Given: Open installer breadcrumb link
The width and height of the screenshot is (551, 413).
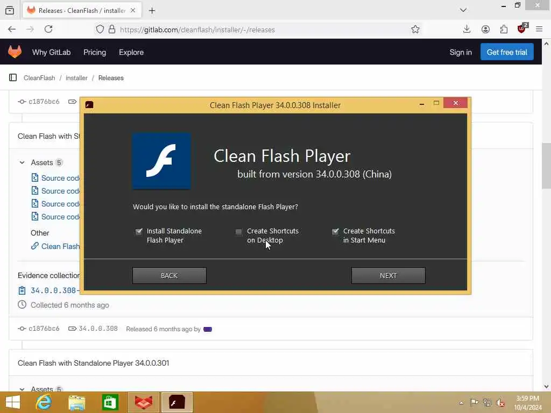Looking at the screenshot, I should click(76, 78).
